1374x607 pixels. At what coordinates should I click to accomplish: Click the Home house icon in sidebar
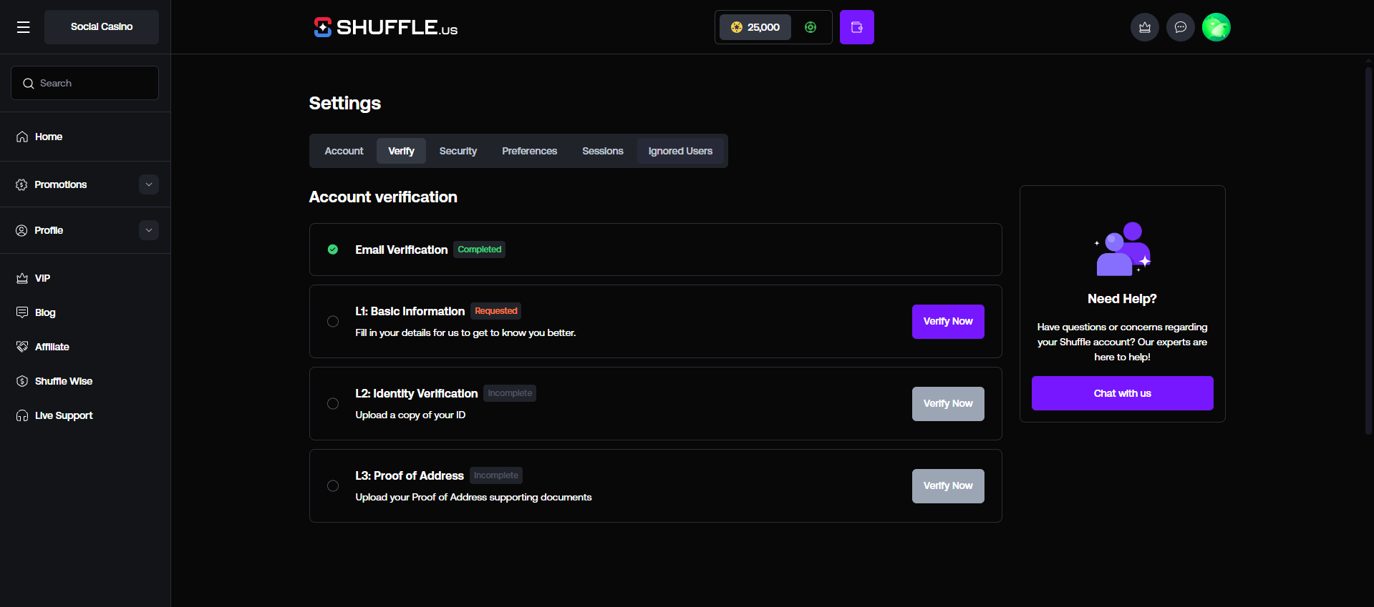[22, 137]
